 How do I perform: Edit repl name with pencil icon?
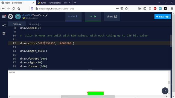(x=46, y=15)
